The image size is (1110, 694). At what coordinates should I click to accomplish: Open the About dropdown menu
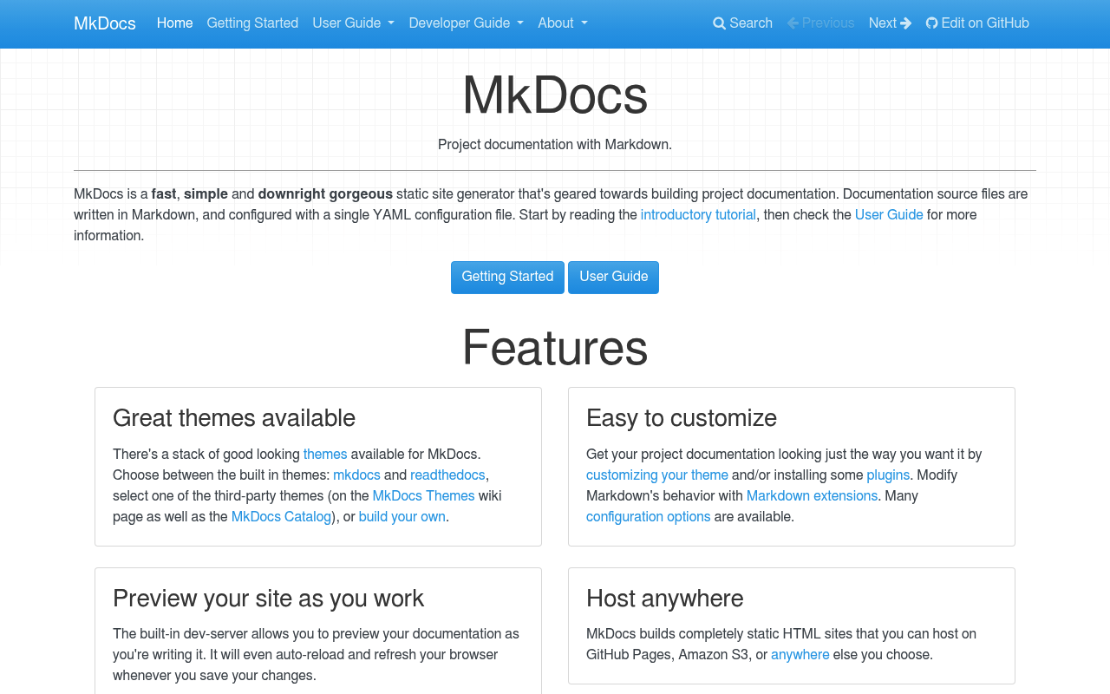point(562,23)
